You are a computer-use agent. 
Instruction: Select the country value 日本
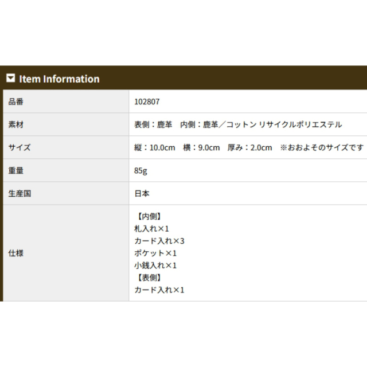142,194
